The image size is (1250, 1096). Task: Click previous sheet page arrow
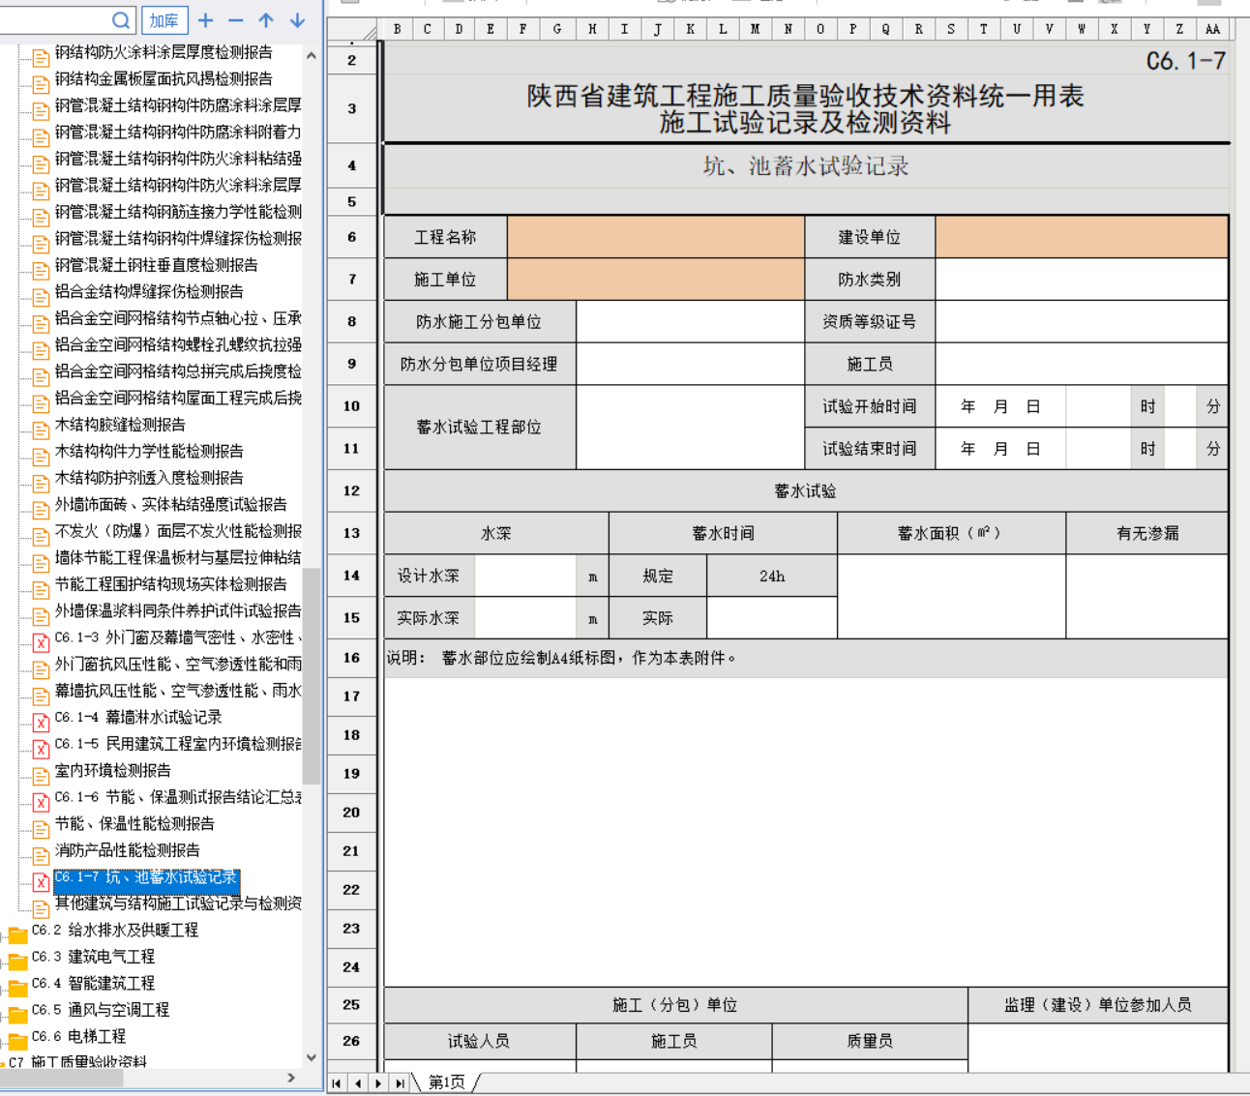click(358, 1083)
